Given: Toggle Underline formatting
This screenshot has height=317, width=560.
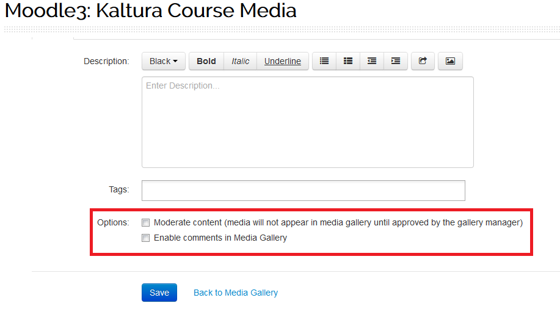Looking at the screenshot, I should (283, 61).
